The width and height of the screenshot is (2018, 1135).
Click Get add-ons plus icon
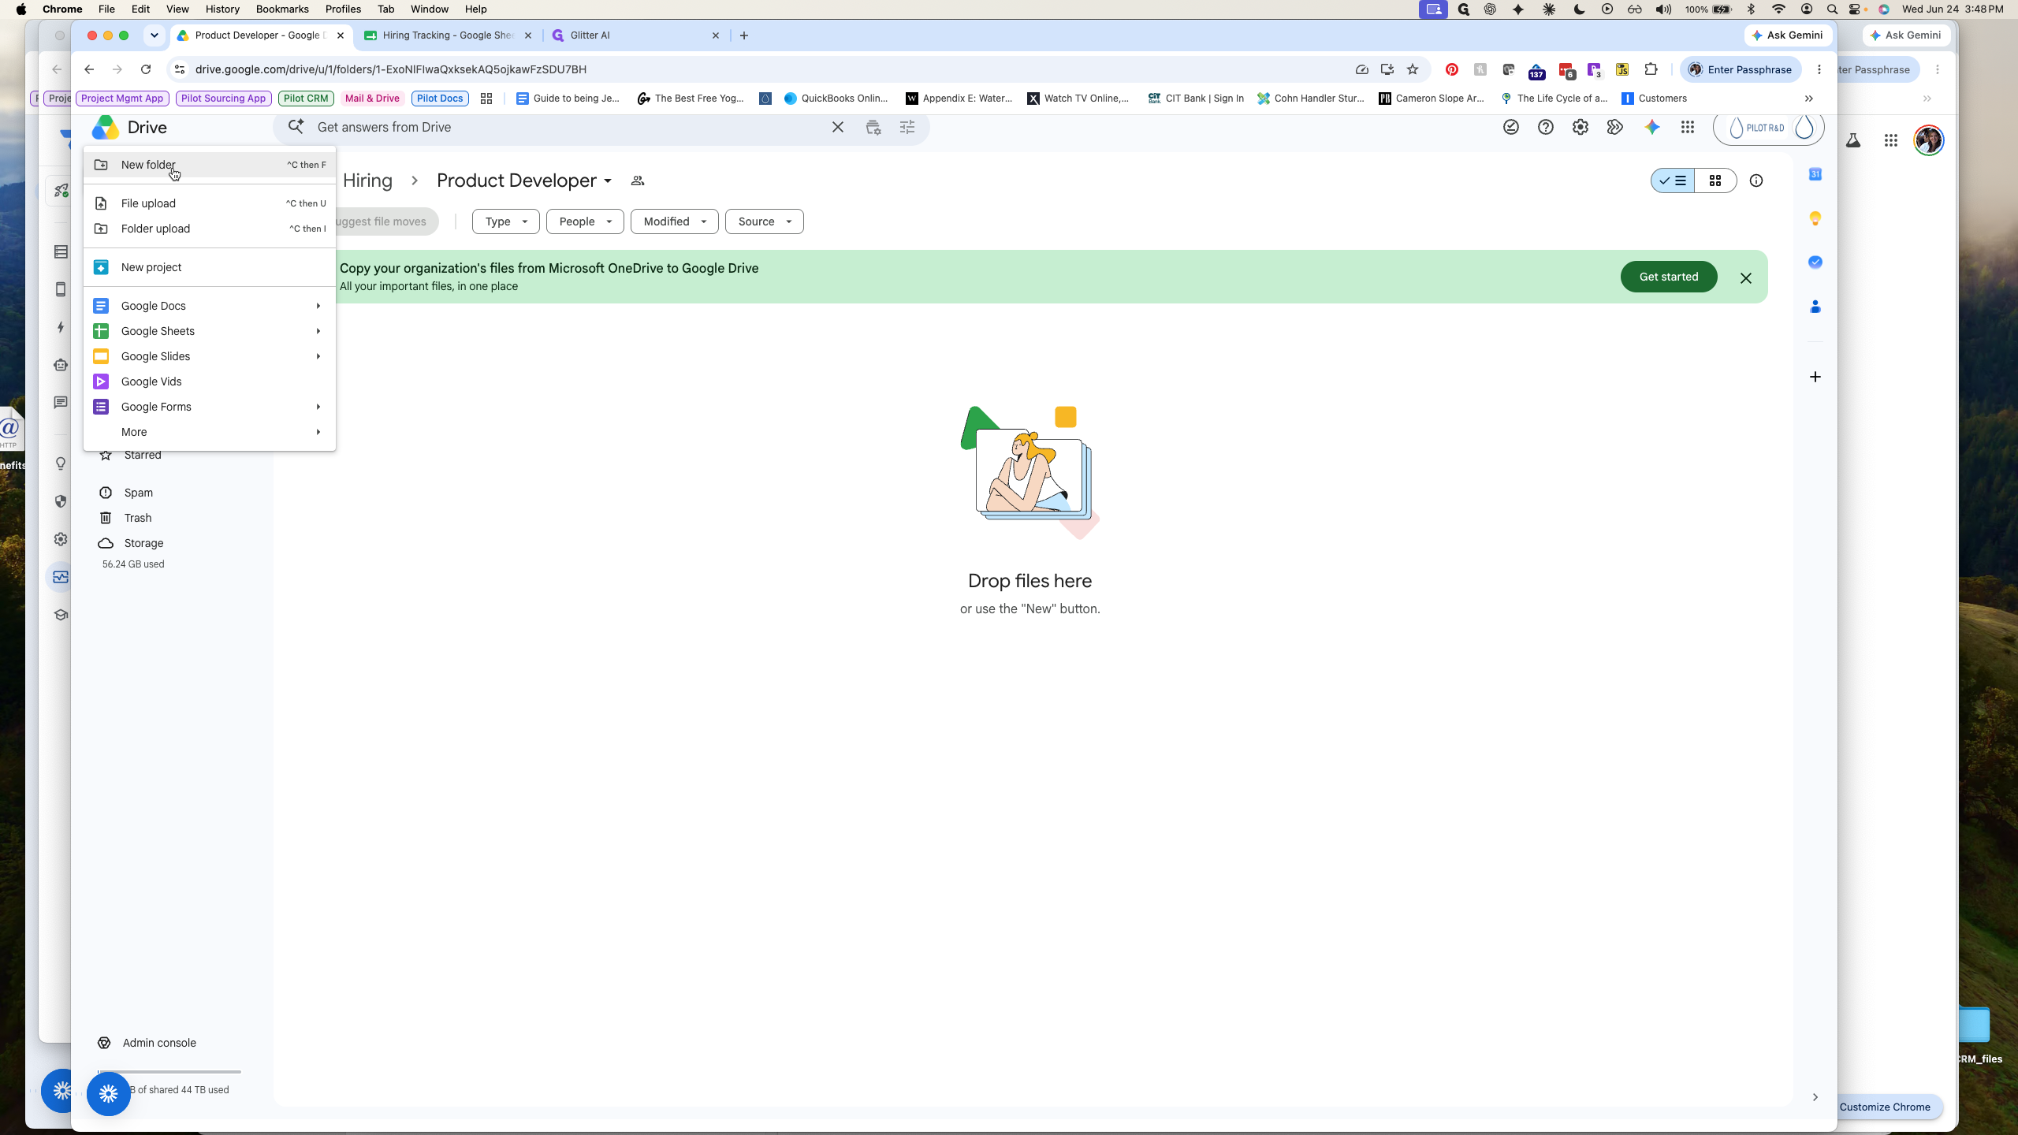coord(1815,377)
